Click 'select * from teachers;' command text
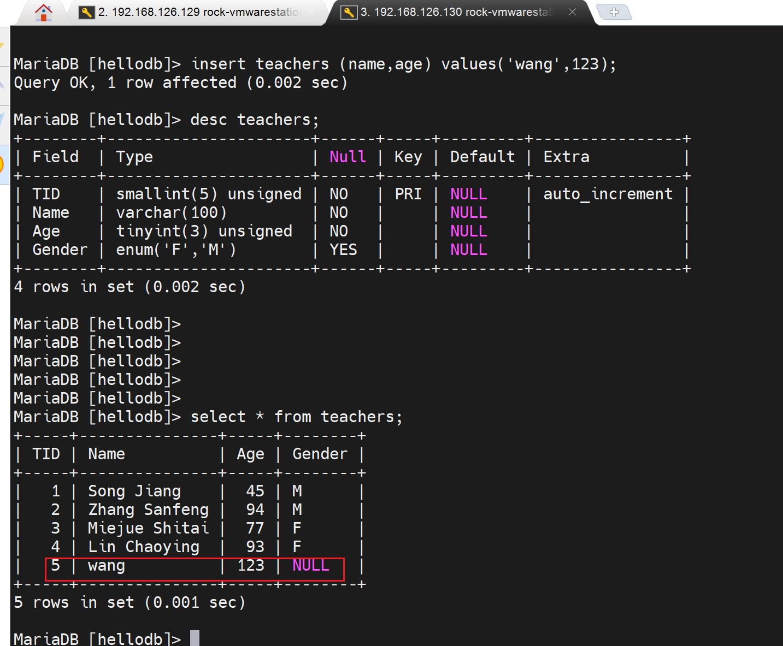 (x=296, y=417)
